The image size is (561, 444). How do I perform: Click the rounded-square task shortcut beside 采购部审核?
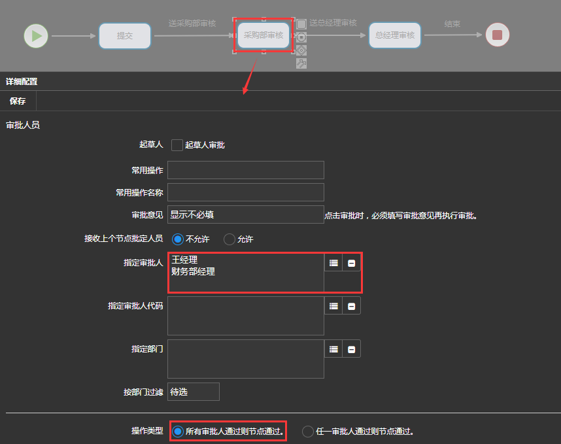coord(301,24)
